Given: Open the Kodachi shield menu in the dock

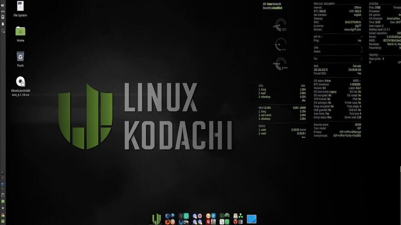Looking at the screenshot, I should click(x=156, y=219).
